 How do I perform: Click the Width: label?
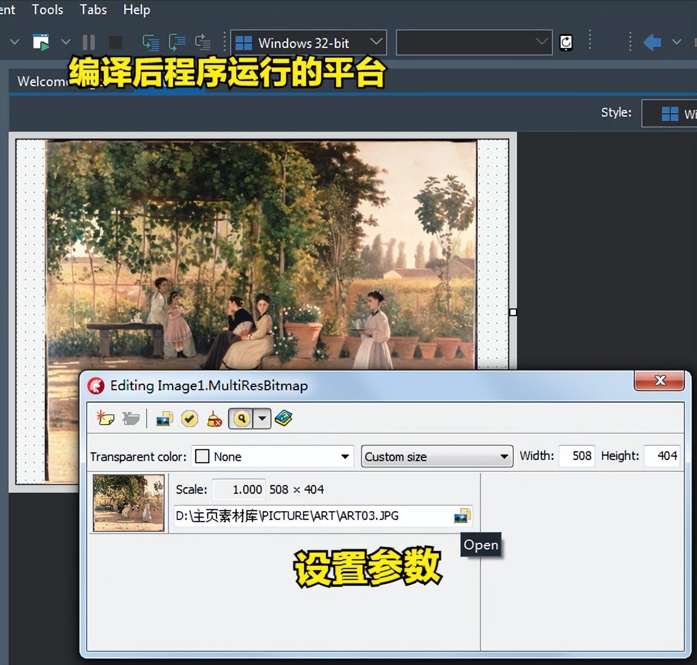537,456
